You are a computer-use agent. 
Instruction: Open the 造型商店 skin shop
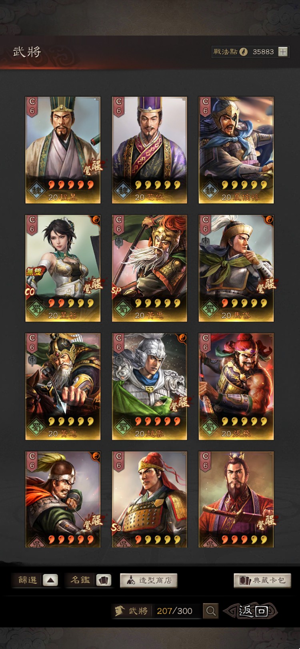pos(148,580)
